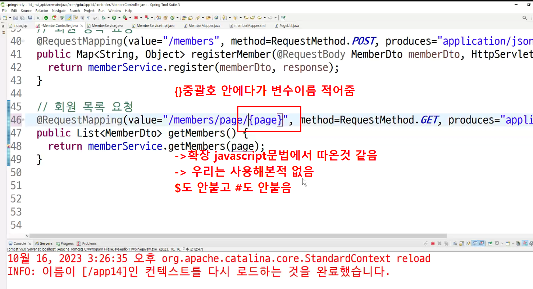Close the MemberController.java editor tab
The height and width of the screenshot is (289, 533).
click(82, 26)
